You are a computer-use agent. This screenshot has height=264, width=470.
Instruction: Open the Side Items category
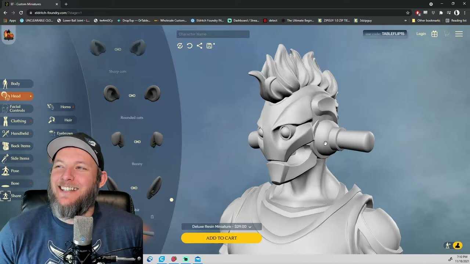[17, 158]
